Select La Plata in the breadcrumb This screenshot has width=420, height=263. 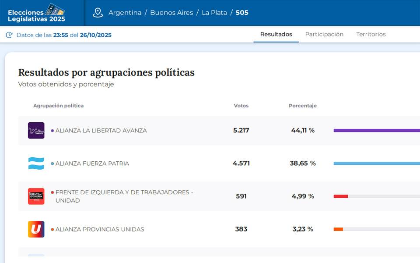[x=214, y=13]
